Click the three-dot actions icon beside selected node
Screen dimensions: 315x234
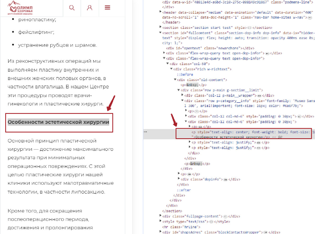145,132
